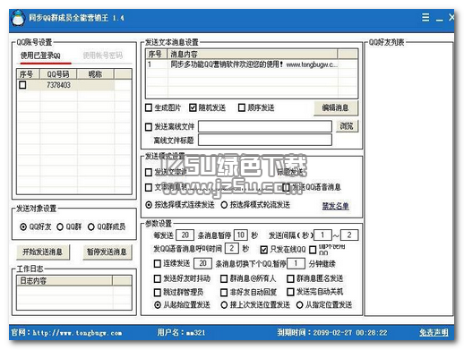Select the QQ群 radio button

60,226
